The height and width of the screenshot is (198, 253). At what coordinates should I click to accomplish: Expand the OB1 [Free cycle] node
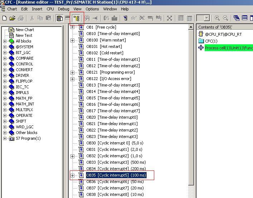point(72,28)
